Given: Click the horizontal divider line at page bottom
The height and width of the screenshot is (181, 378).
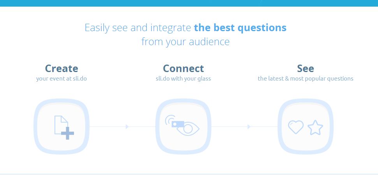Looking at the screenshot, I should point(189,174).
